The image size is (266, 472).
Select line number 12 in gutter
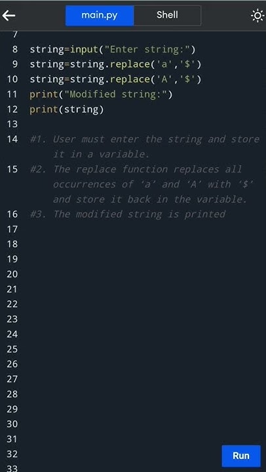12,109
